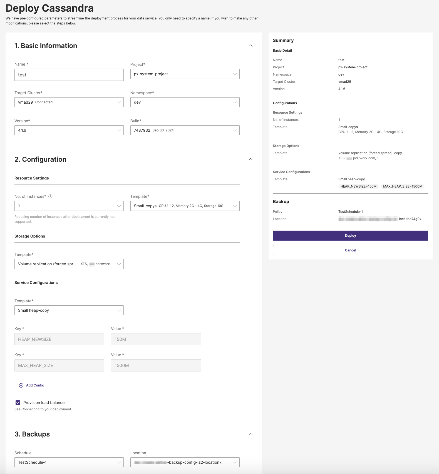Viewport: 439px width, 474px height.
Task: Click the 2. Configuration heading
Action: (40, 159)
